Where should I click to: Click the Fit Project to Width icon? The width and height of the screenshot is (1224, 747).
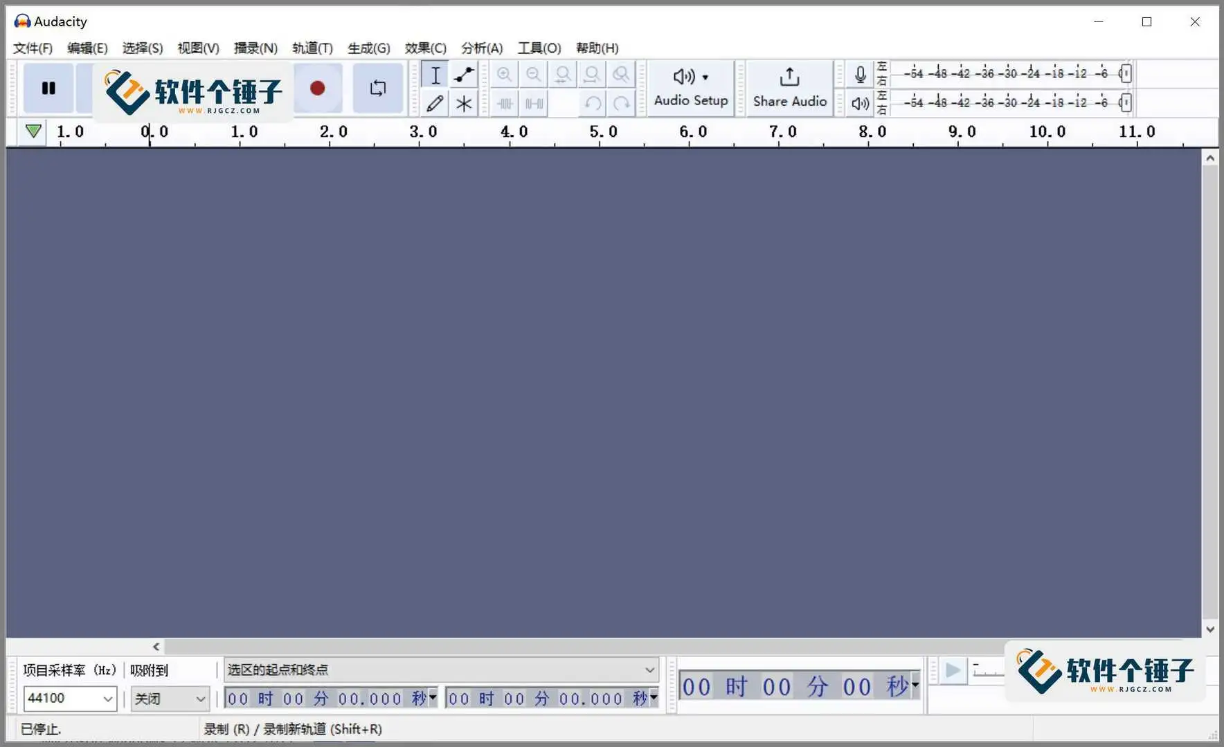592,75
